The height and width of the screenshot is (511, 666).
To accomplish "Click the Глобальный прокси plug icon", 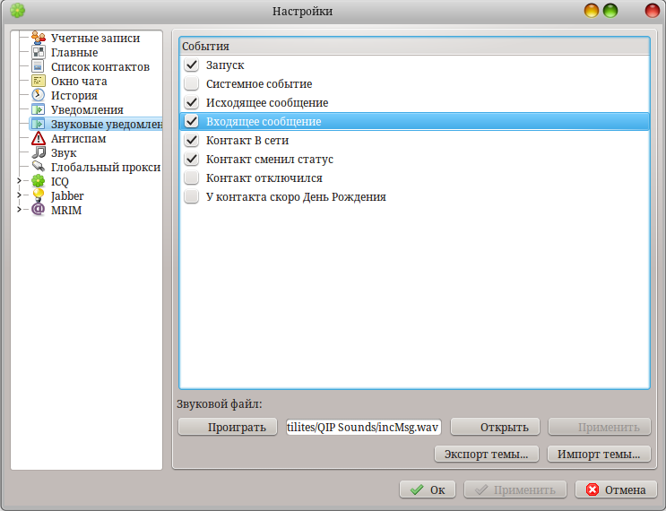I will tap(39, 167).
